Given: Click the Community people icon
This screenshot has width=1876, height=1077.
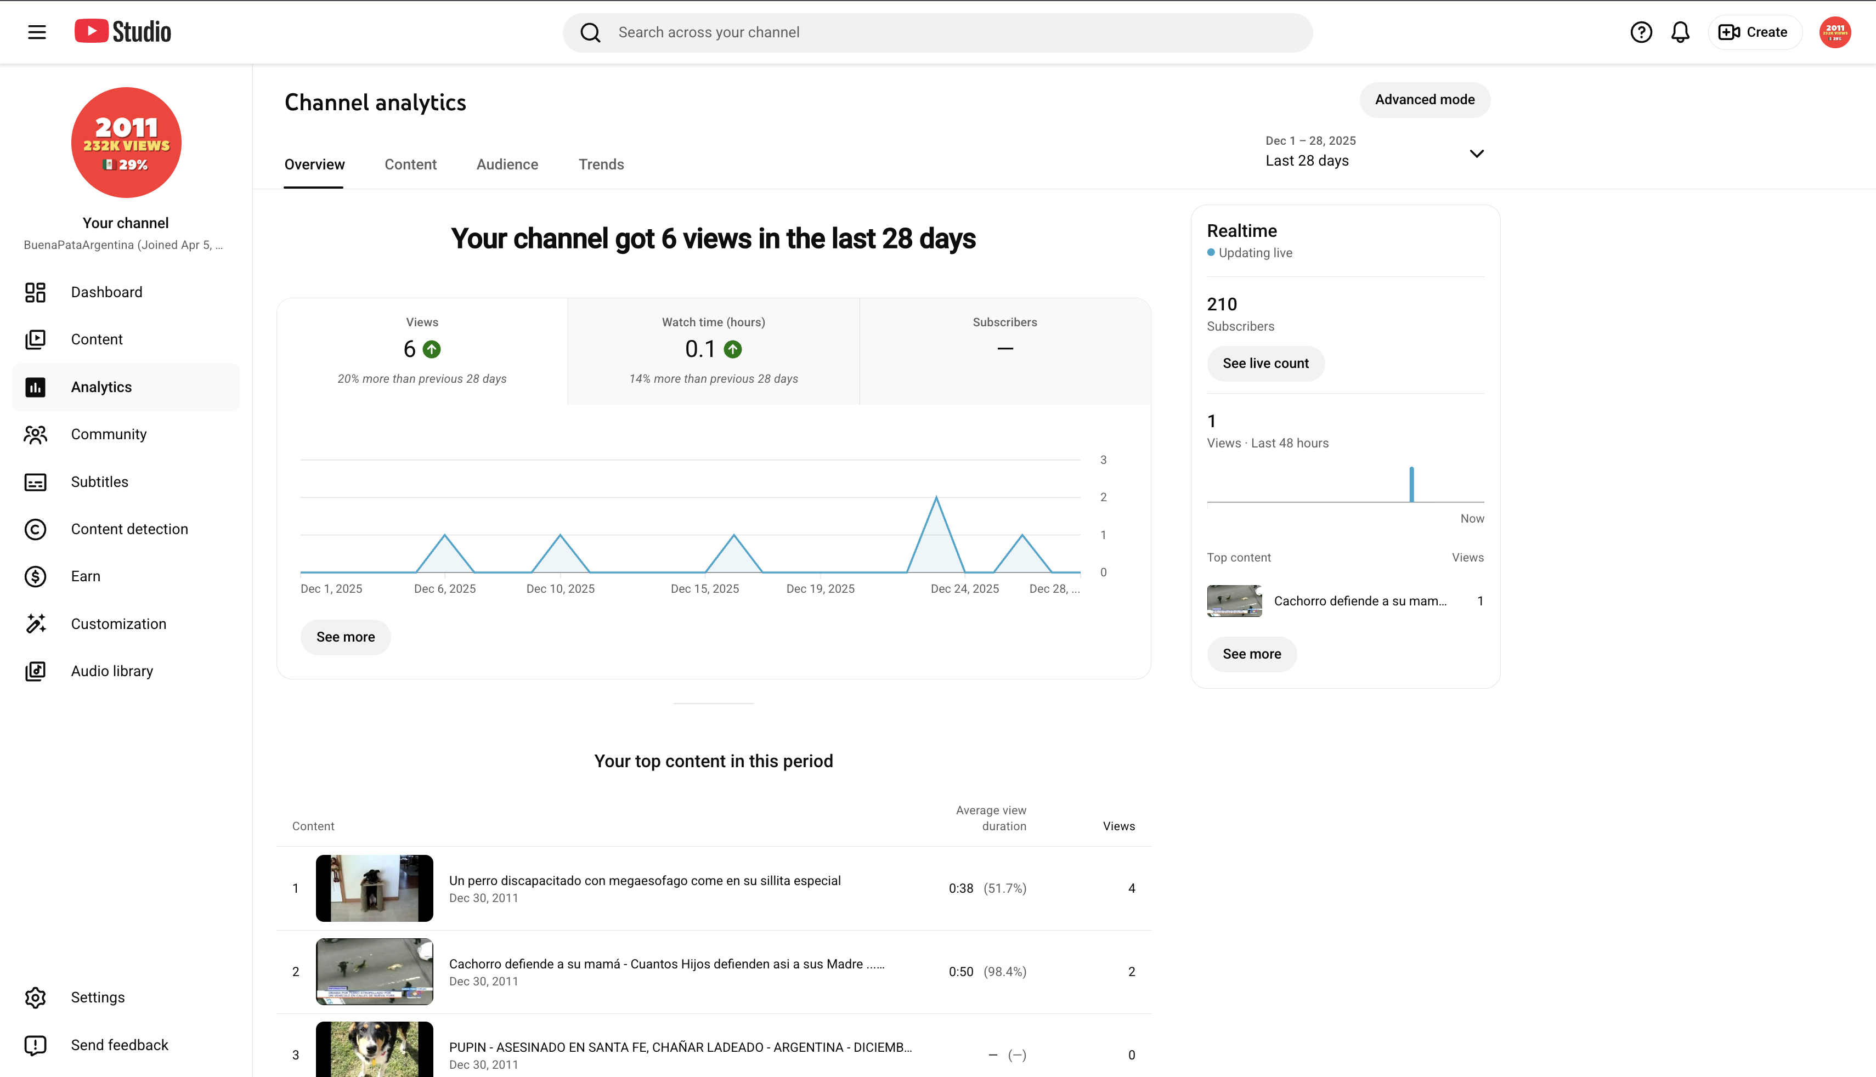Looking at the screenshot, I should point(36,434).
